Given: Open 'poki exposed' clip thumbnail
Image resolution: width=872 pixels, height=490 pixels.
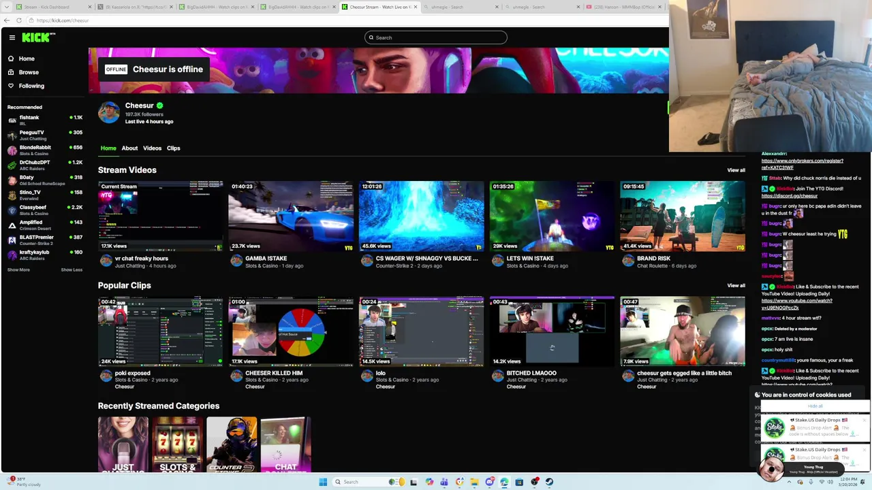Looking at the screenshot, I should click(x=161, y=331).
